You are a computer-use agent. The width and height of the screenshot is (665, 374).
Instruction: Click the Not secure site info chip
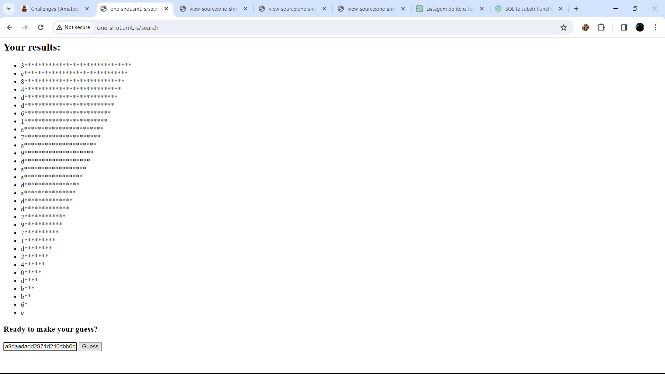click(73, 27)
